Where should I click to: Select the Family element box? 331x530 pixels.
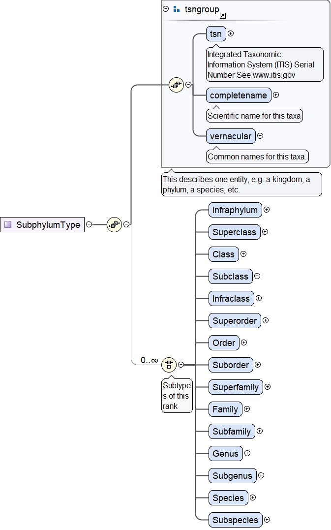tap(225, 409)
